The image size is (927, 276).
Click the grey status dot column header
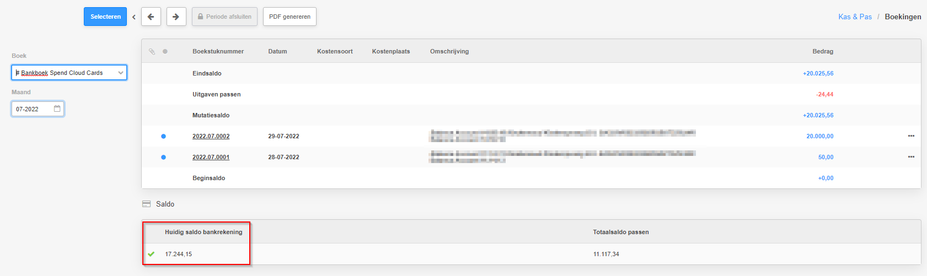pos(165,51)
